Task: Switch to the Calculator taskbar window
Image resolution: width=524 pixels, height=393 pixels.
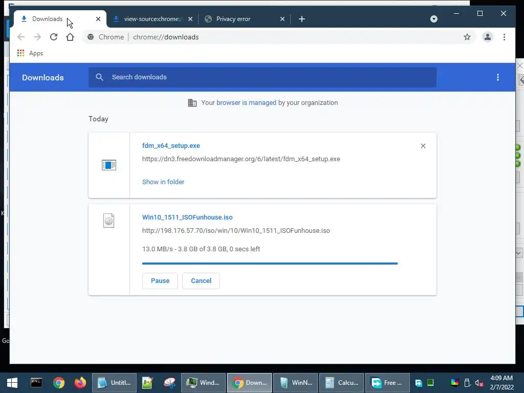Action: click(341, 383)
